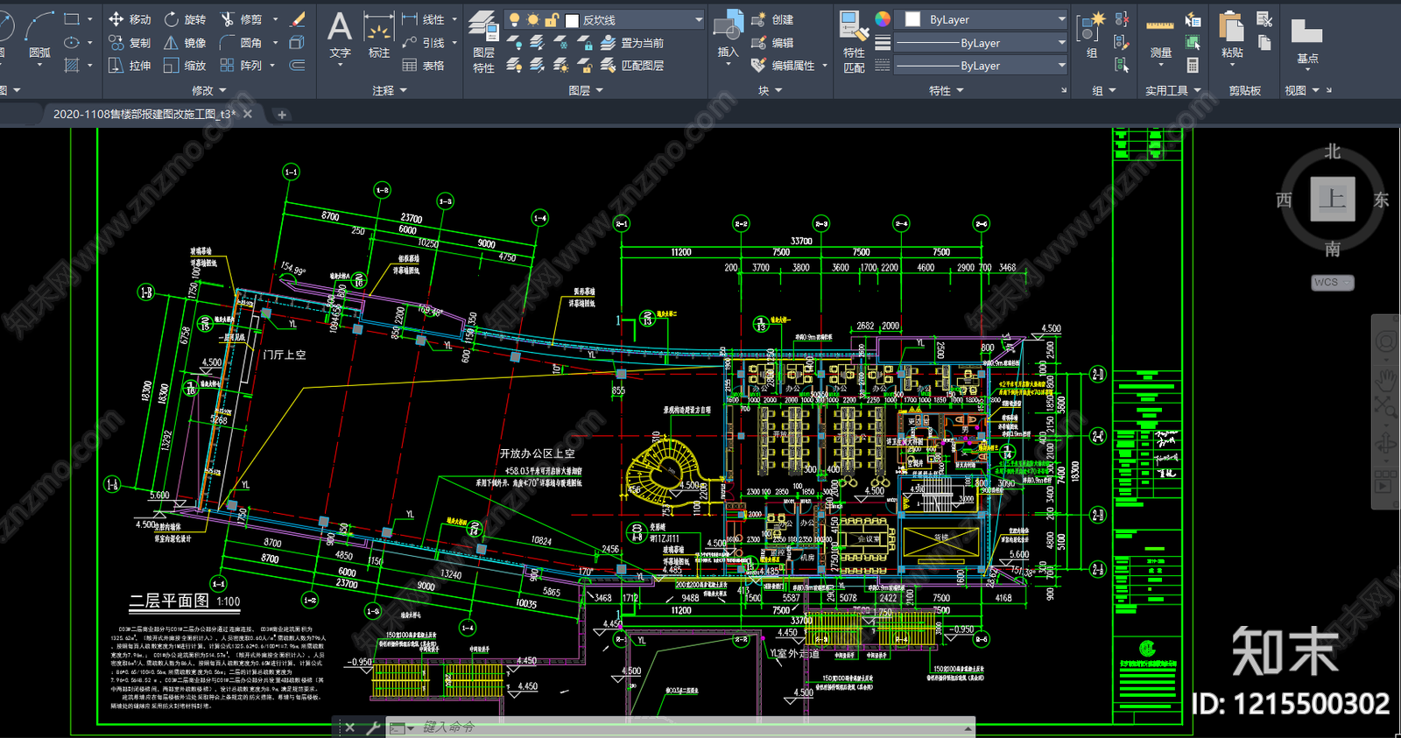
Task: Activate the Rotate (旋转) tool
Action: [x=186, y=19]
